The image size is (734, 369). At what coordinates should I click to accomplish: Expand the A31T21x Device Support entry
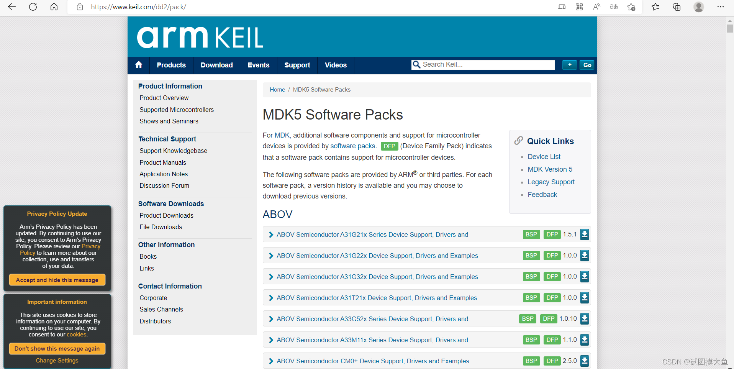tap(271, 298)
